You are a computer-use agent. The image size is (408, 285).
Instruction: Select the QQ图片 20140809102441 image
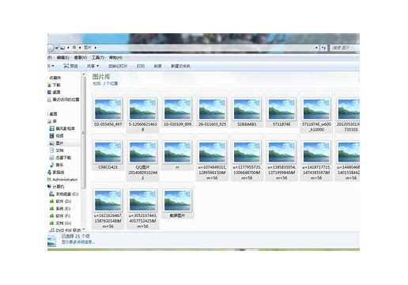pos(142,158)
